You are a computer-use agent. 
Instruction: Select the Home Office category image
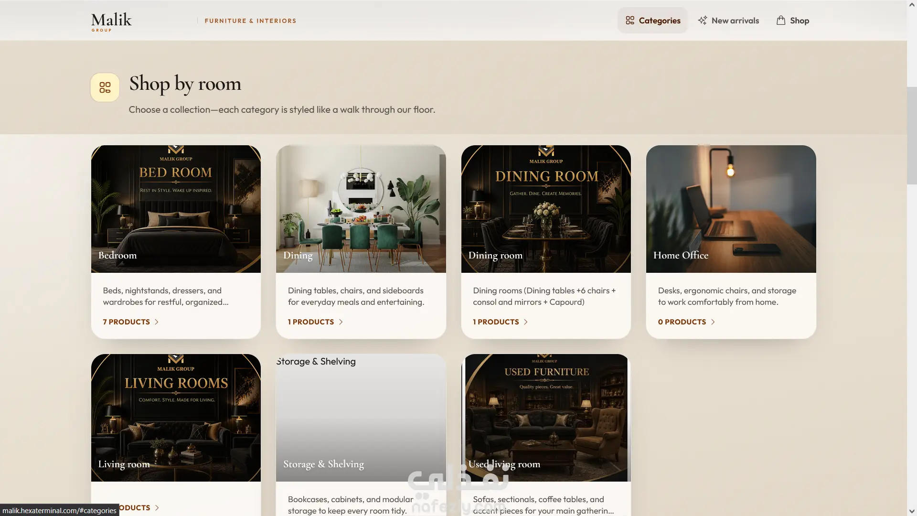pyautogui.click(x=731, y=209)
